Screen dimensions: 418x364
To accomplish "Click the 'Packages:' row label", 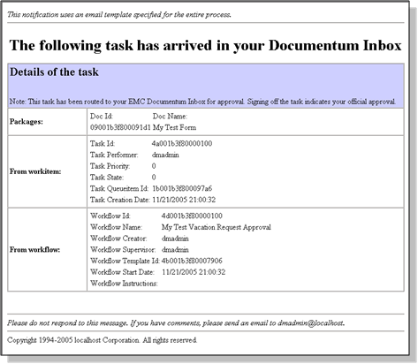I will click(27, 122).
